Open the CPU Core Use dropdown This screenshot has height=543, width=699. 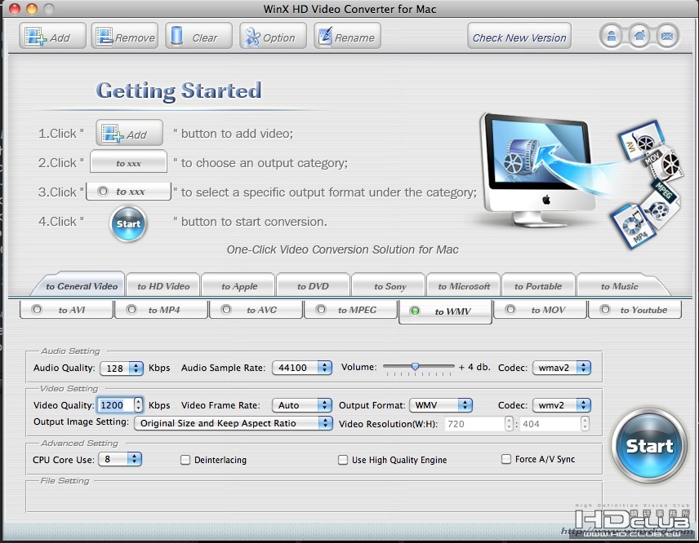(x=120, y=459)
